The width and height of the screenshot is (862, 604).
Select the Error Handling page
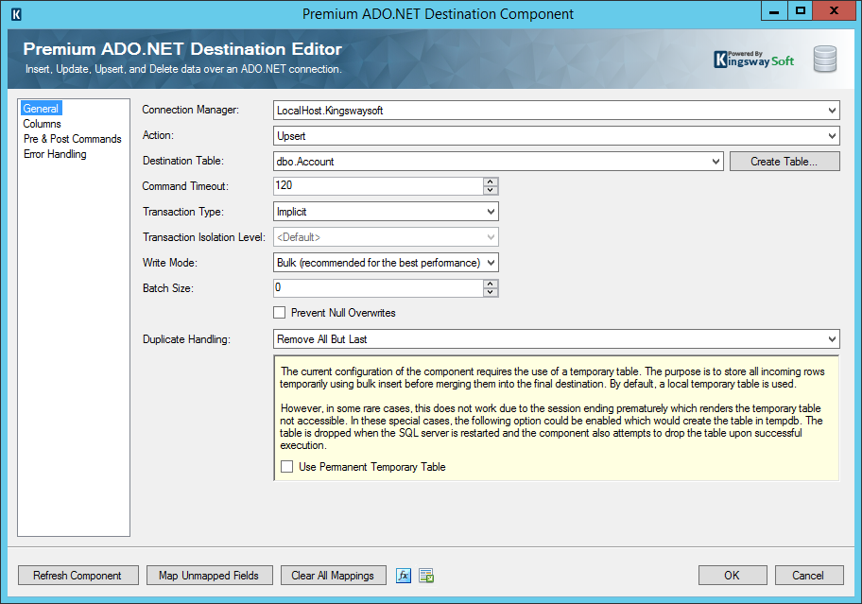[54, 153]
